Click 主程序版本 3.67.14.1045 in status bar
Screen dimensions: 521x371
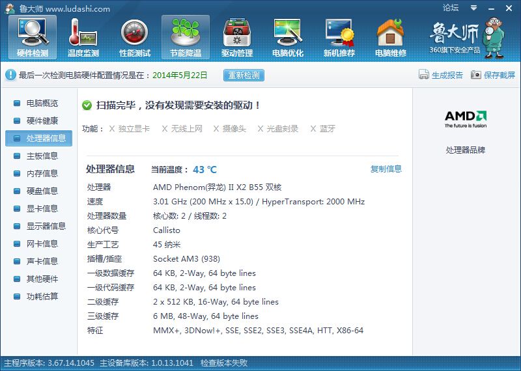coord(49,363)
